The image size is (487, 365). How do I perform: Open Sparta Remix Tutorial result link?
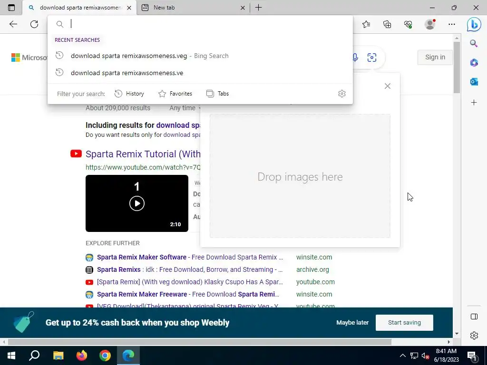click(x=143, y=154)
